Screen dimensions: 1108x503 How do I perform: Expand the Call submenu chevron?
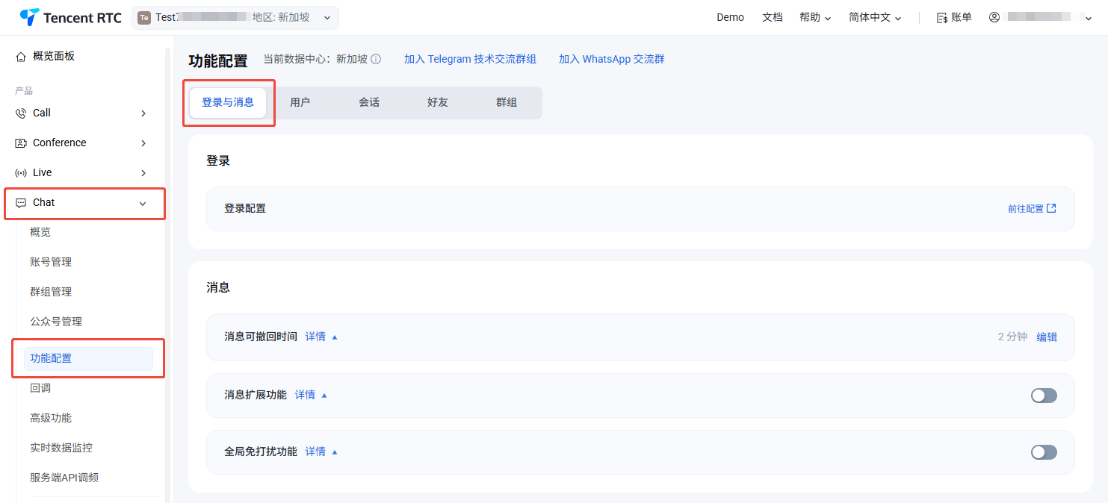pyautogui.click(x=143, y=113)
